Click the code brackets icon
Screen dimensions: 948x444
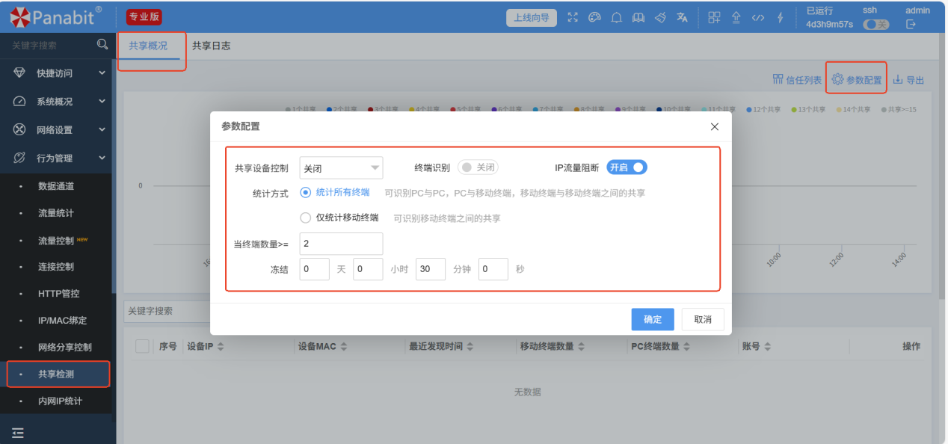point(758,18)
